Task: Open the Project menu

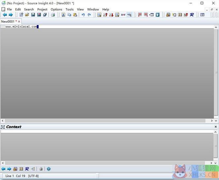Action: click(42, 9)
